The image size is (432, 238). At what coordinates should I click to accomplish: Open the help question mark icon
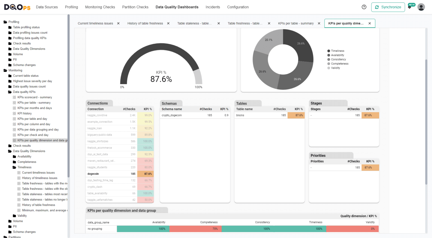pyautogui.click(x=364, y=7)
